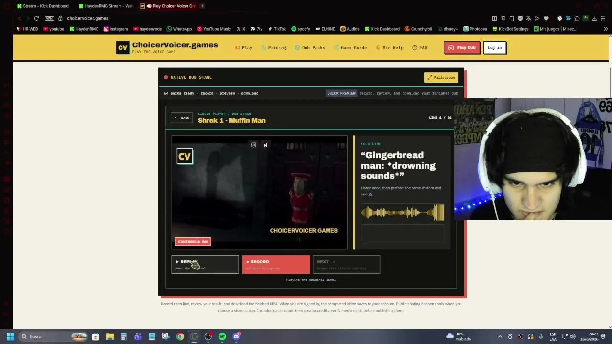Open the taskbar clock and date
The height and width of the screenshot is (344, 612).
coord(589,336)
